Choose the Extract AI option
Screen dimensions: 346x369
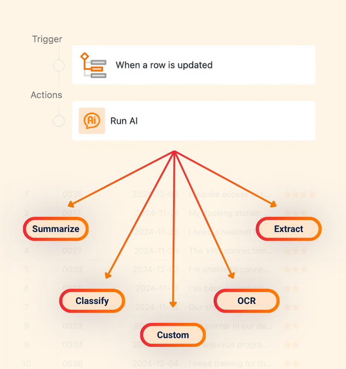point(288,229)
